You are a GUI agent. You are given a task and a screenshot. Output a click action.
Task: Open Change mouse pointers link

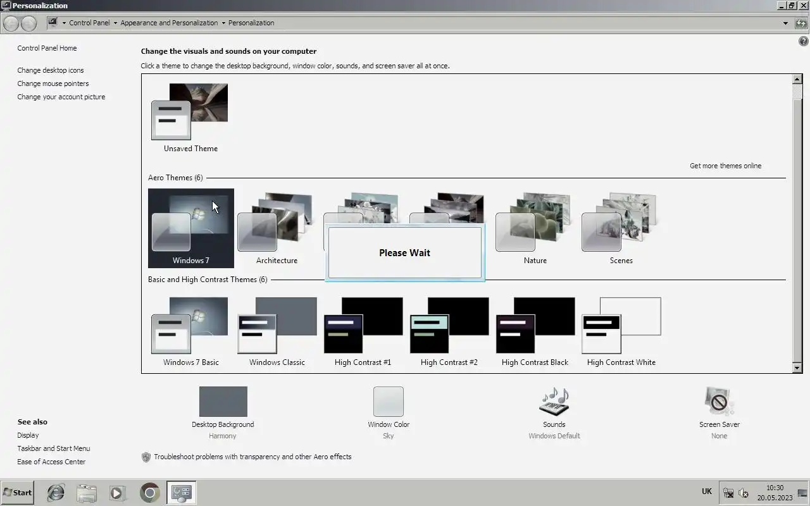point(53,83)
